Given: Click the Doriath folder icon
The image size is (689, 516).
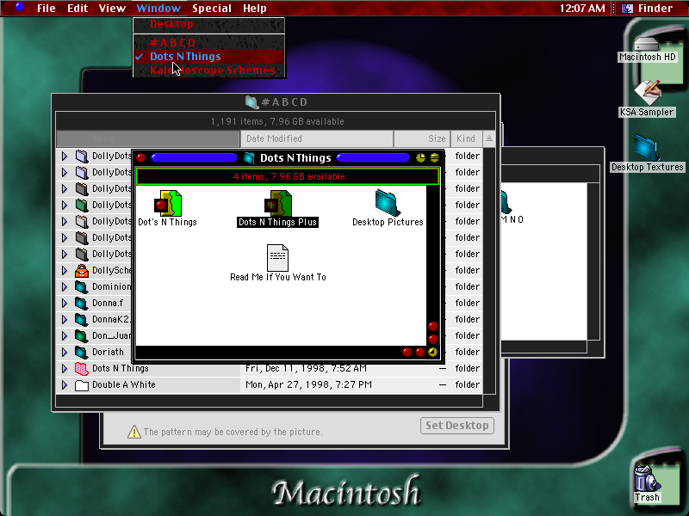Looking at the screenshot, I should 82,353.
